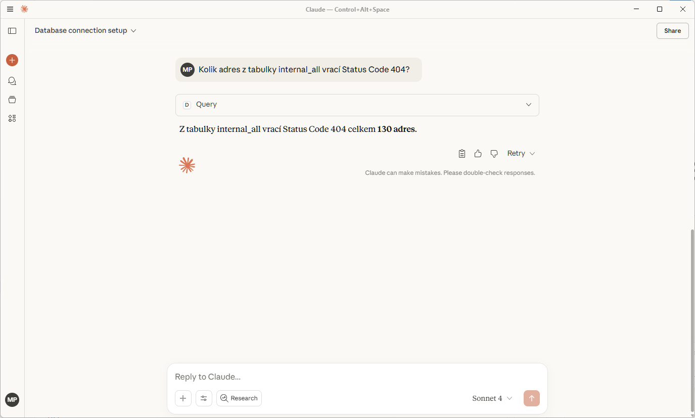The image size is (695, 418).
Task: Open the Chats history icon
Action: (x=12, y=81)
